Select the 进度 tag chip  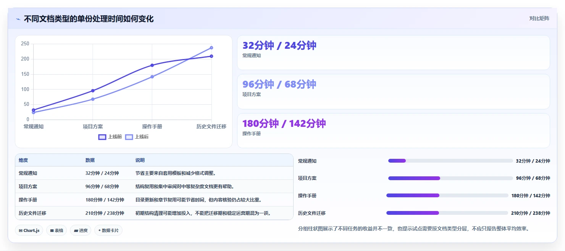[81, 230]
